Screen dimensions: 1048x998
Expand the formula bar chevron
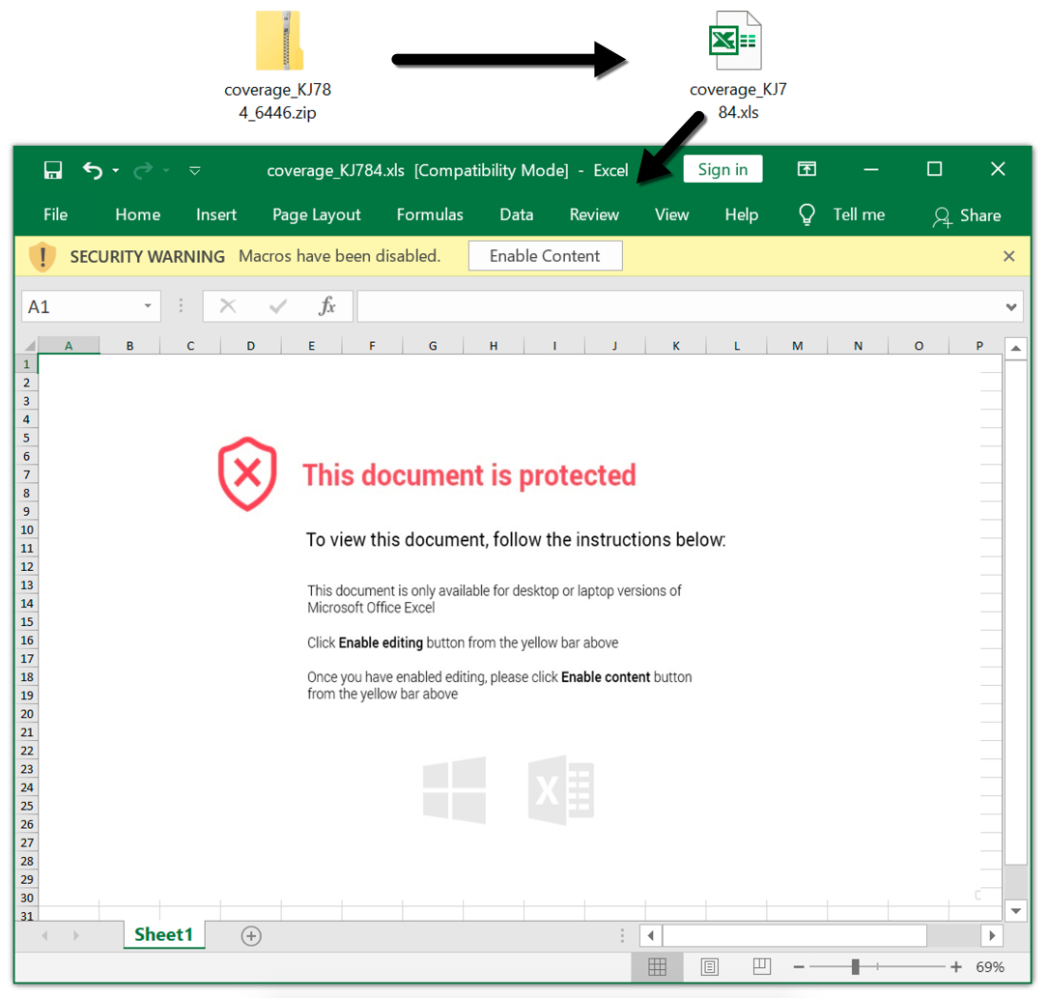[1011, 307]
